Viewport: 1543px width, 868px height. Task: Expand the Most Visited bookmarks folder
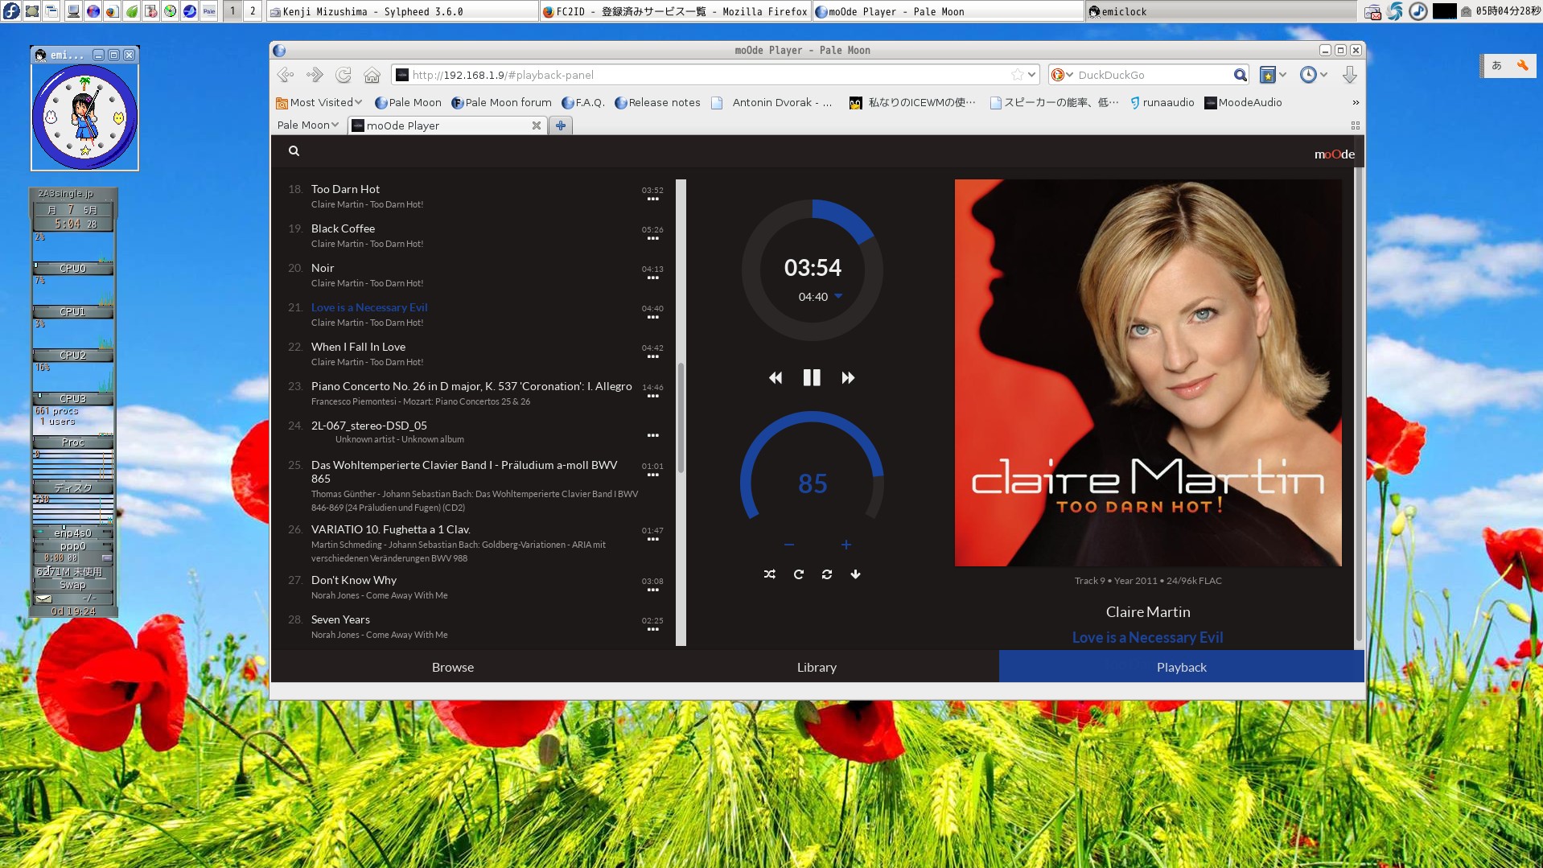tap(319, 102)
